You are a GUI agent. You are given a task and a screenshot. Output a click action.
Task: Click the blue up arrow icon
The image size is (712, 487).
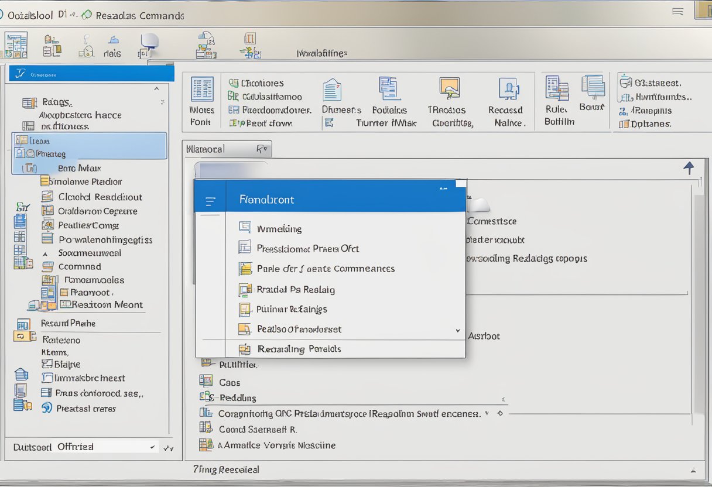[x=689, y=169]
